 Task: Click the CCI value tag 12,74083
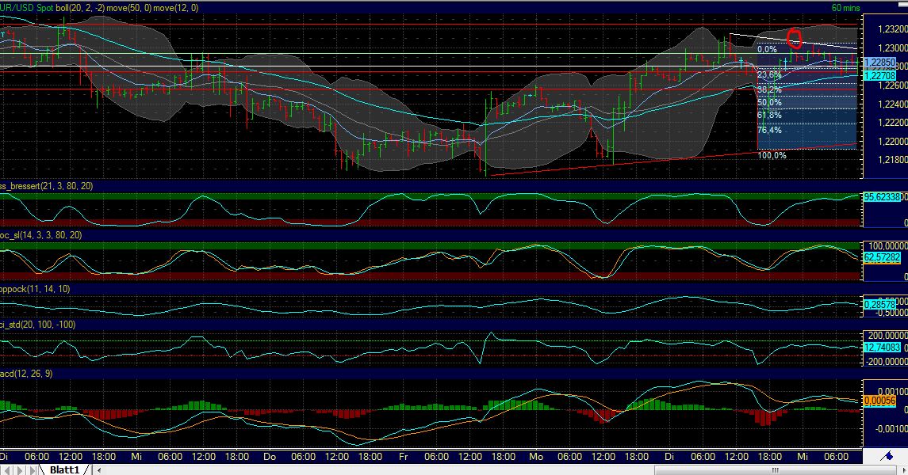click(x=882, y=348)
